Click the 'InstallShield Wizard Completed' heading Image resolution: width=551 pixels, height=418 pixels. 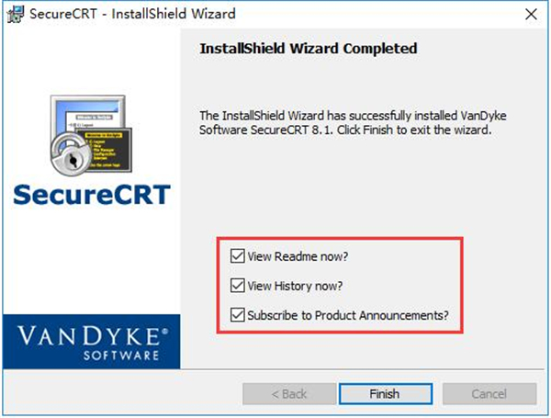pyautogui.click(x=308, y=48)
